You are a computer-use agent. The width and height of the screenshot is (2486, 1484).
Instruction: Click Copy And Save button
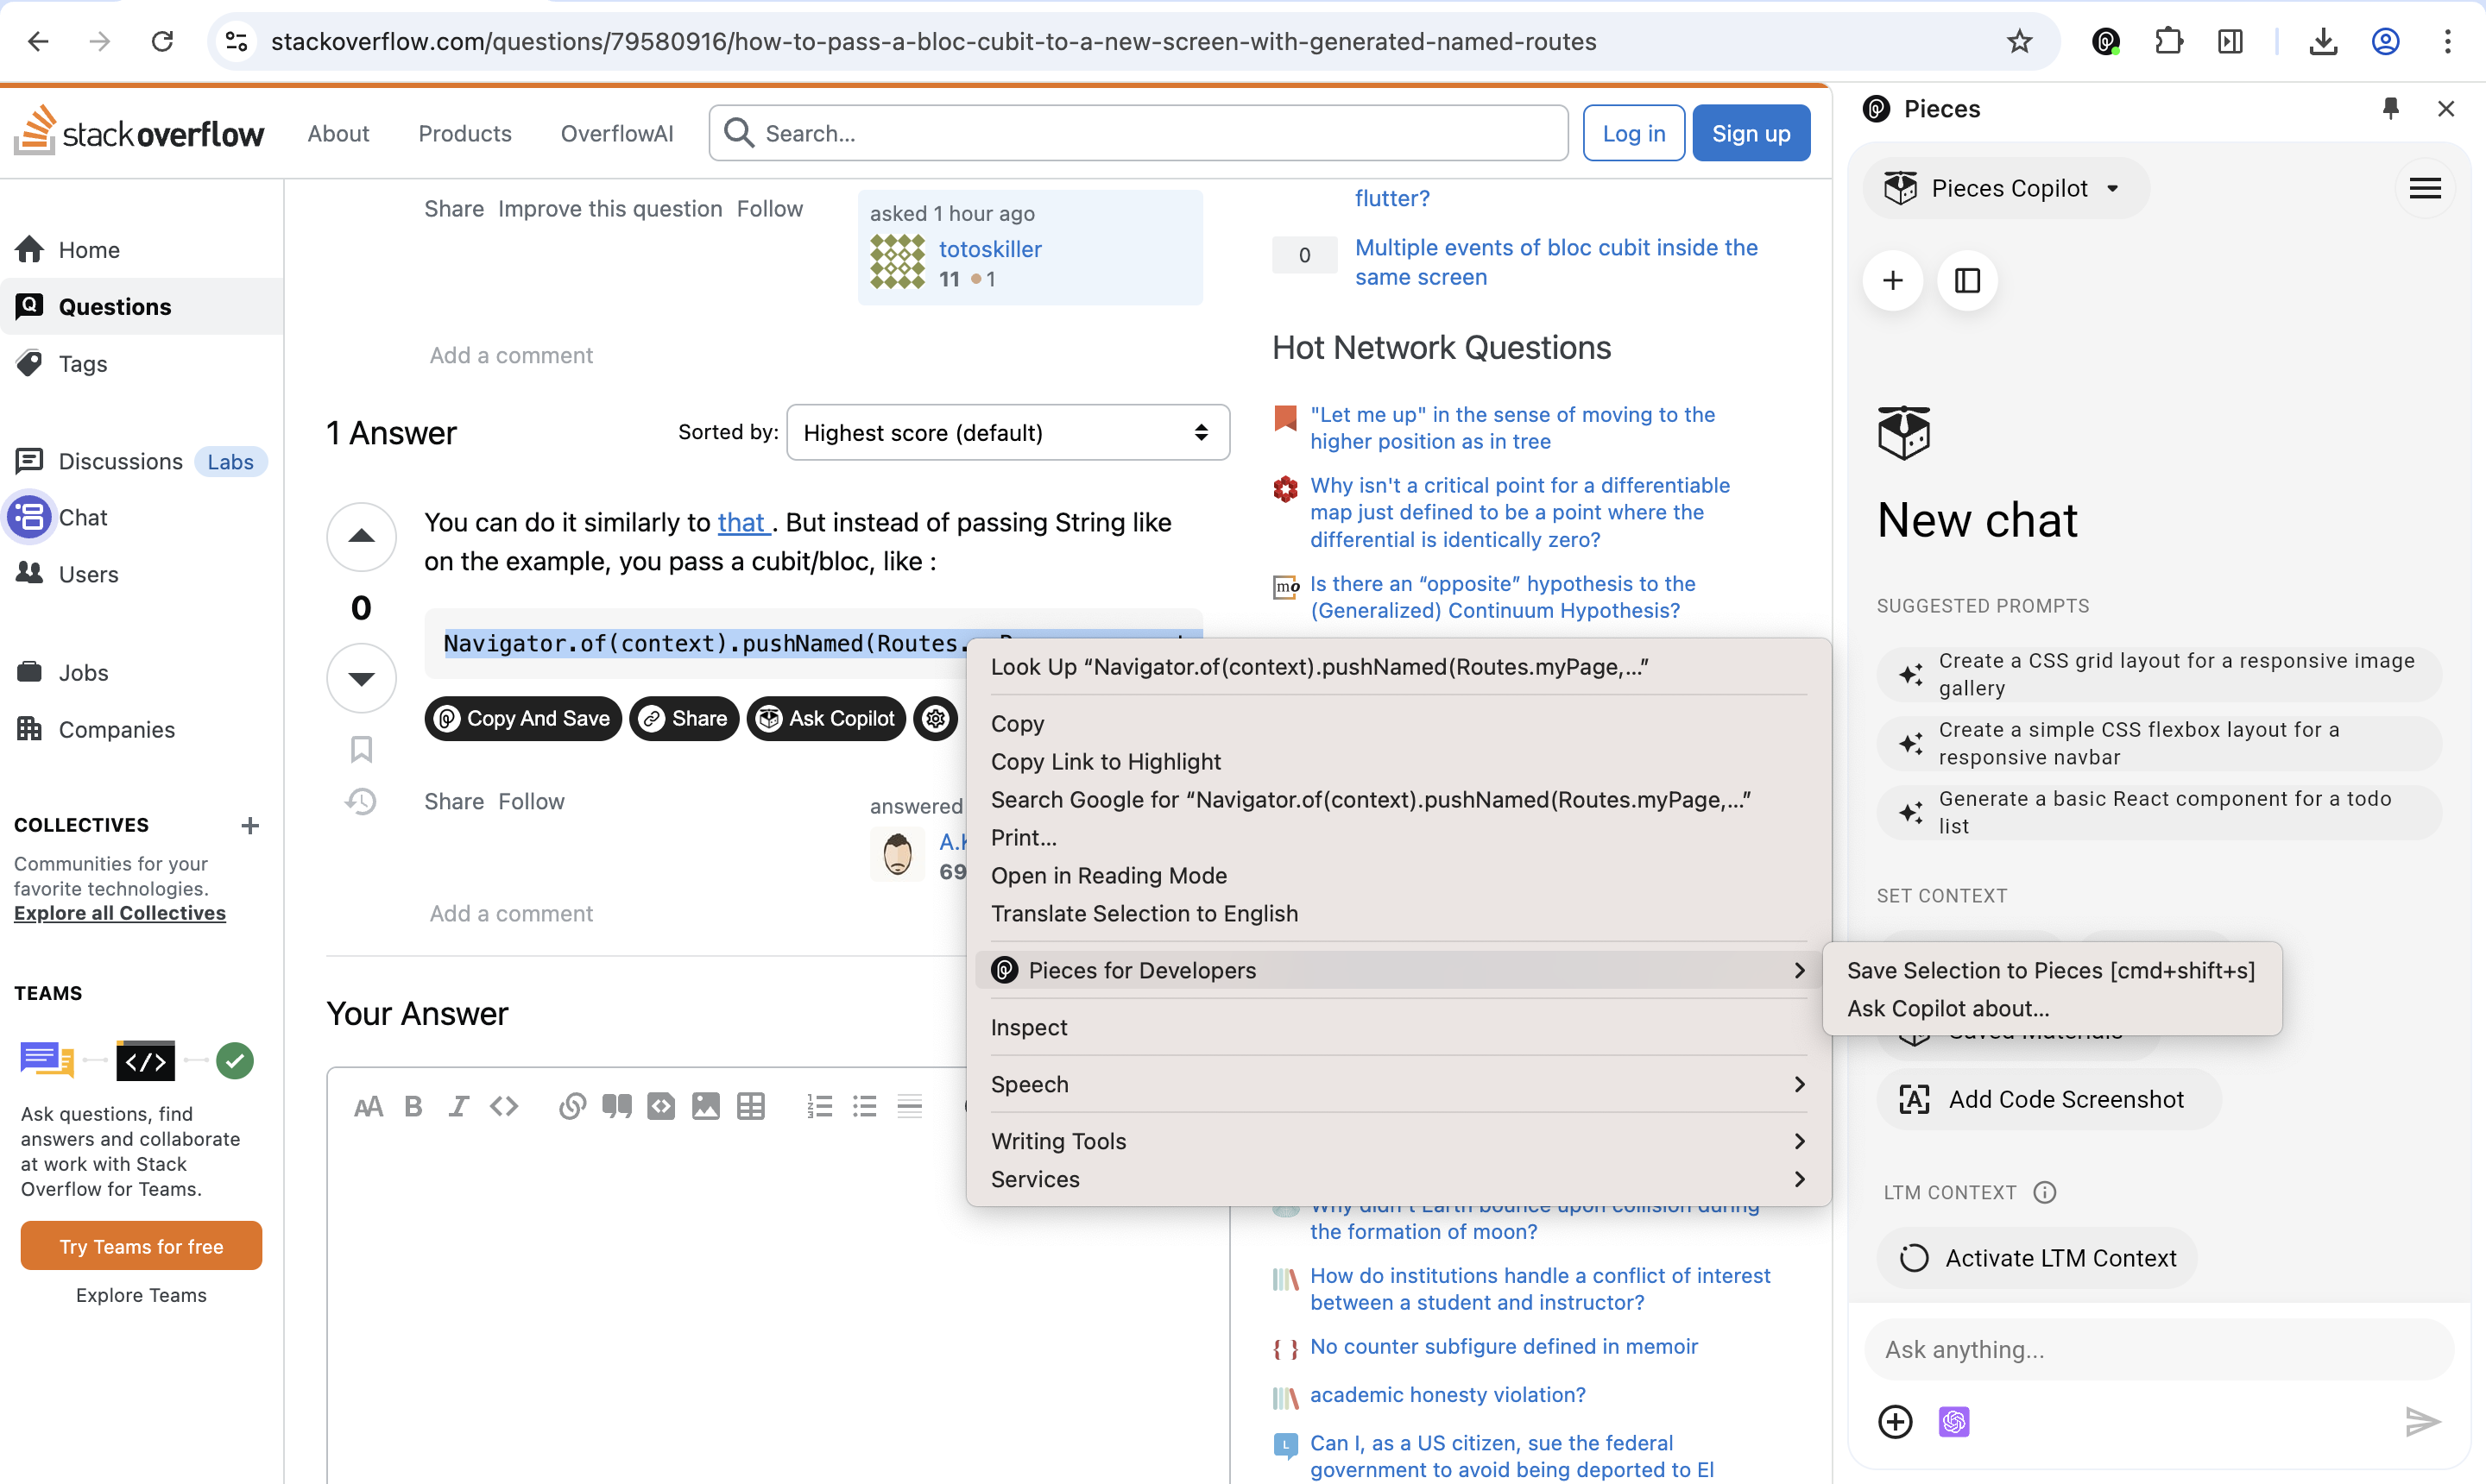[523, 718]
